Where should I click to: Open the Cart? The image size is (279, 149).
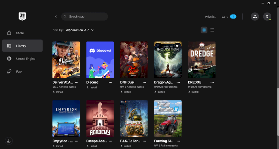pos(225,16)
